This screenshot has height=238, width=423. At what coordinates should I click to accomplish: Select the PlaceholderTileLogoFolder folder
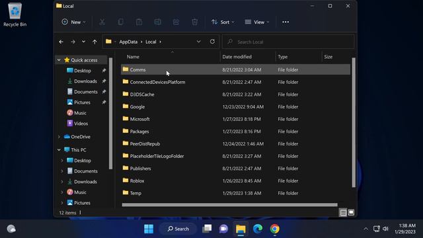pos(235,156)
